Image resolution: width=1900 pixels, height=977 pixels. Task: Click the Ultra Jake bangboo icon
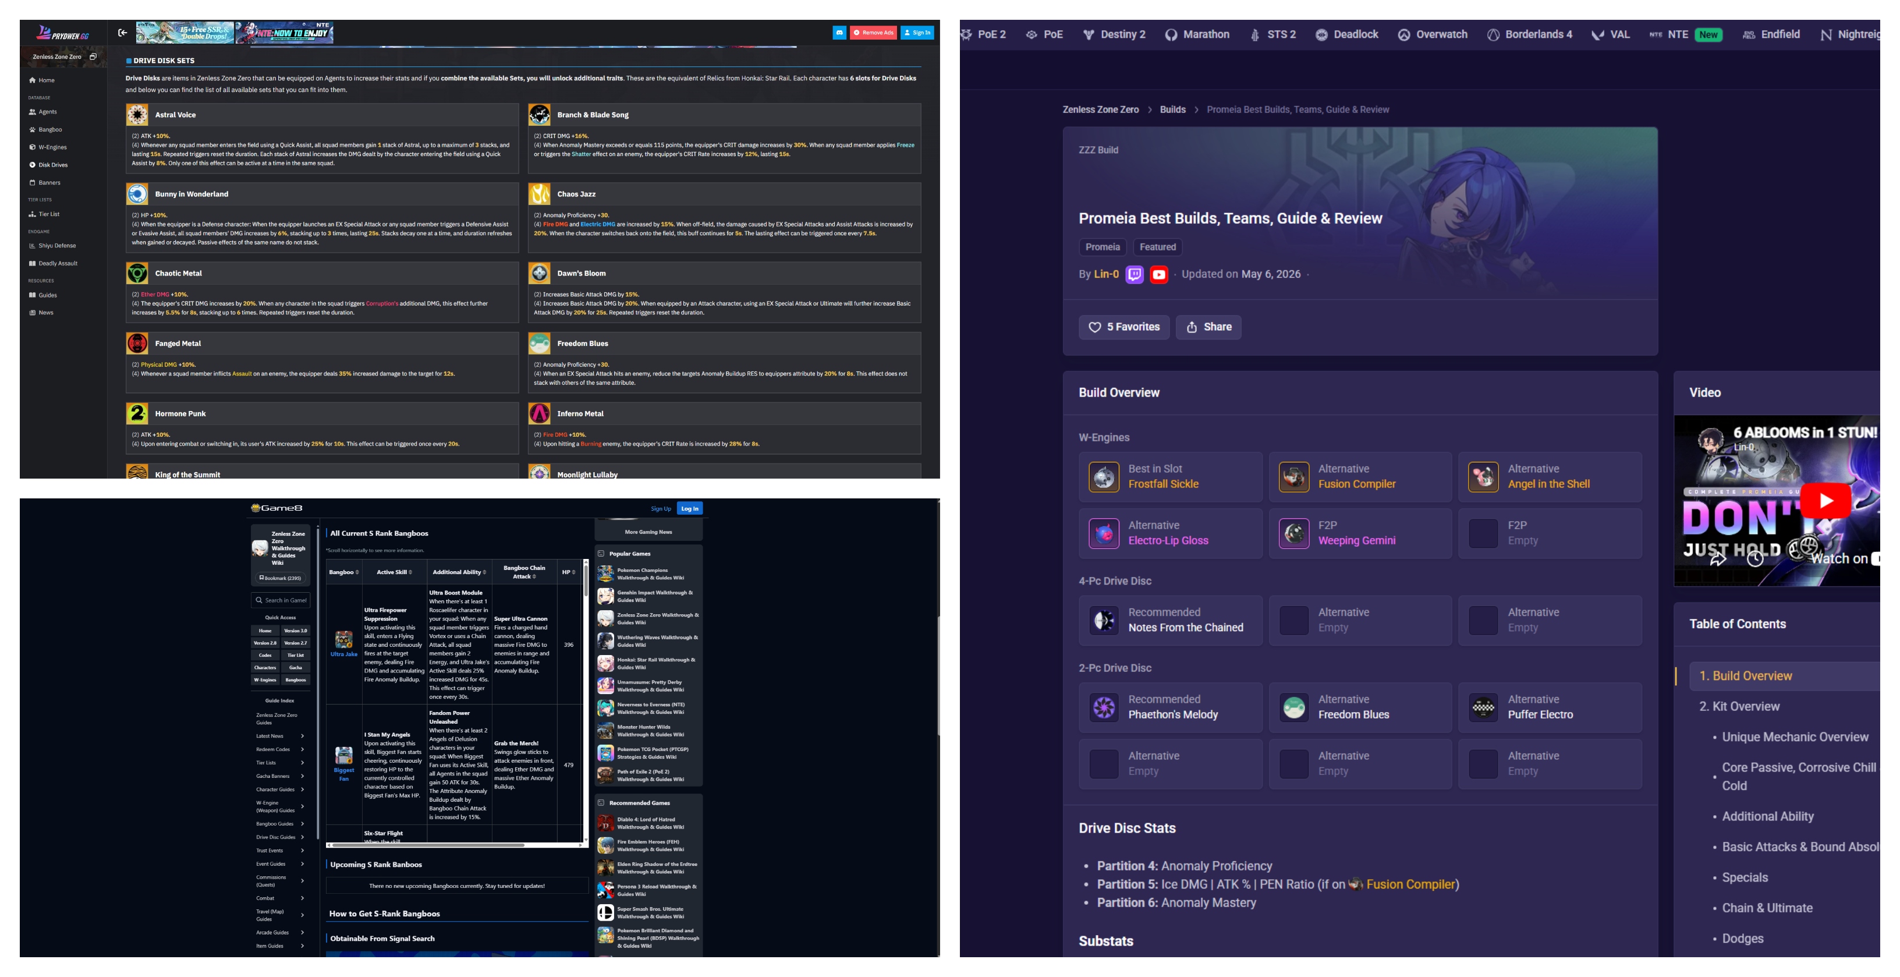[x=343, y=639]
